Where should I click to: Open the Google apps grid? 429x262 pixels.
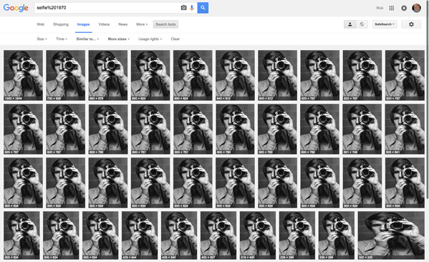392,8
